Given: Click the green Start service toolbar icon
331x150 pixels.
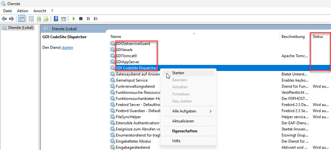Looking at the screenshot, I should pos(74,19).
